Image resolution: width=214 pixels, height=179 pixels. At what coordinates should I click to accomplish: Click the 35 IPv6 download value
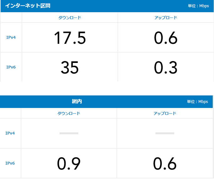[70, 68]
